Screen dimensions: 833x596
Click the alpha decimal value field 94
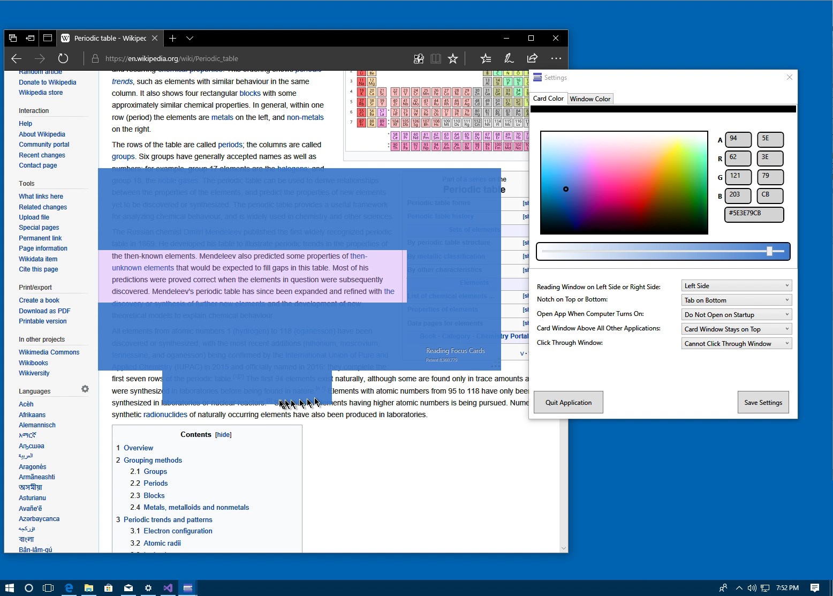coord(738,139)
